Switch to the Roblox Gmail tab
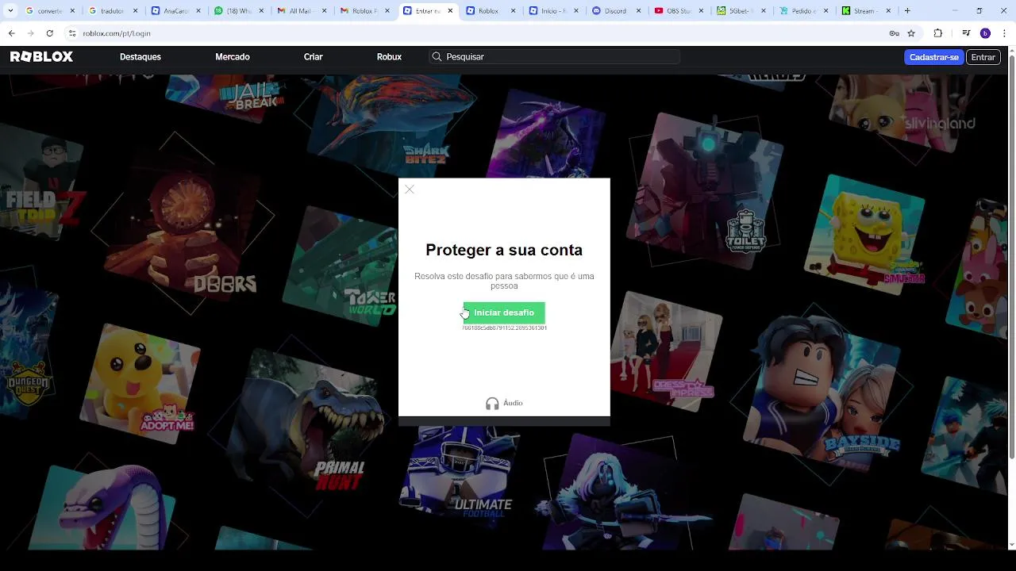Image resolution: width=1016 pixels, height=571 pixels. (x=364, y=11)
